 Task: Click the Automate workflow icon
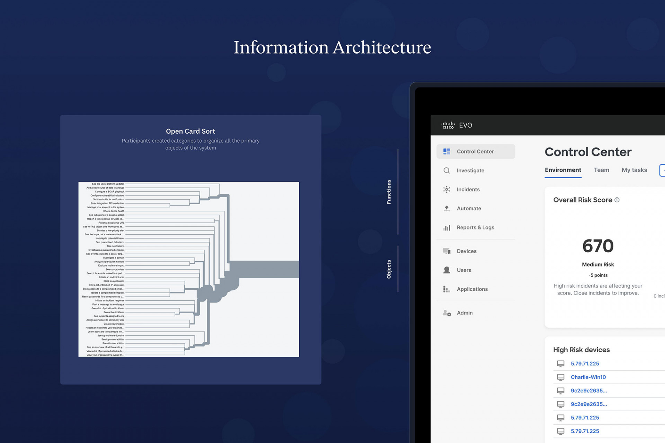(447, 208)
